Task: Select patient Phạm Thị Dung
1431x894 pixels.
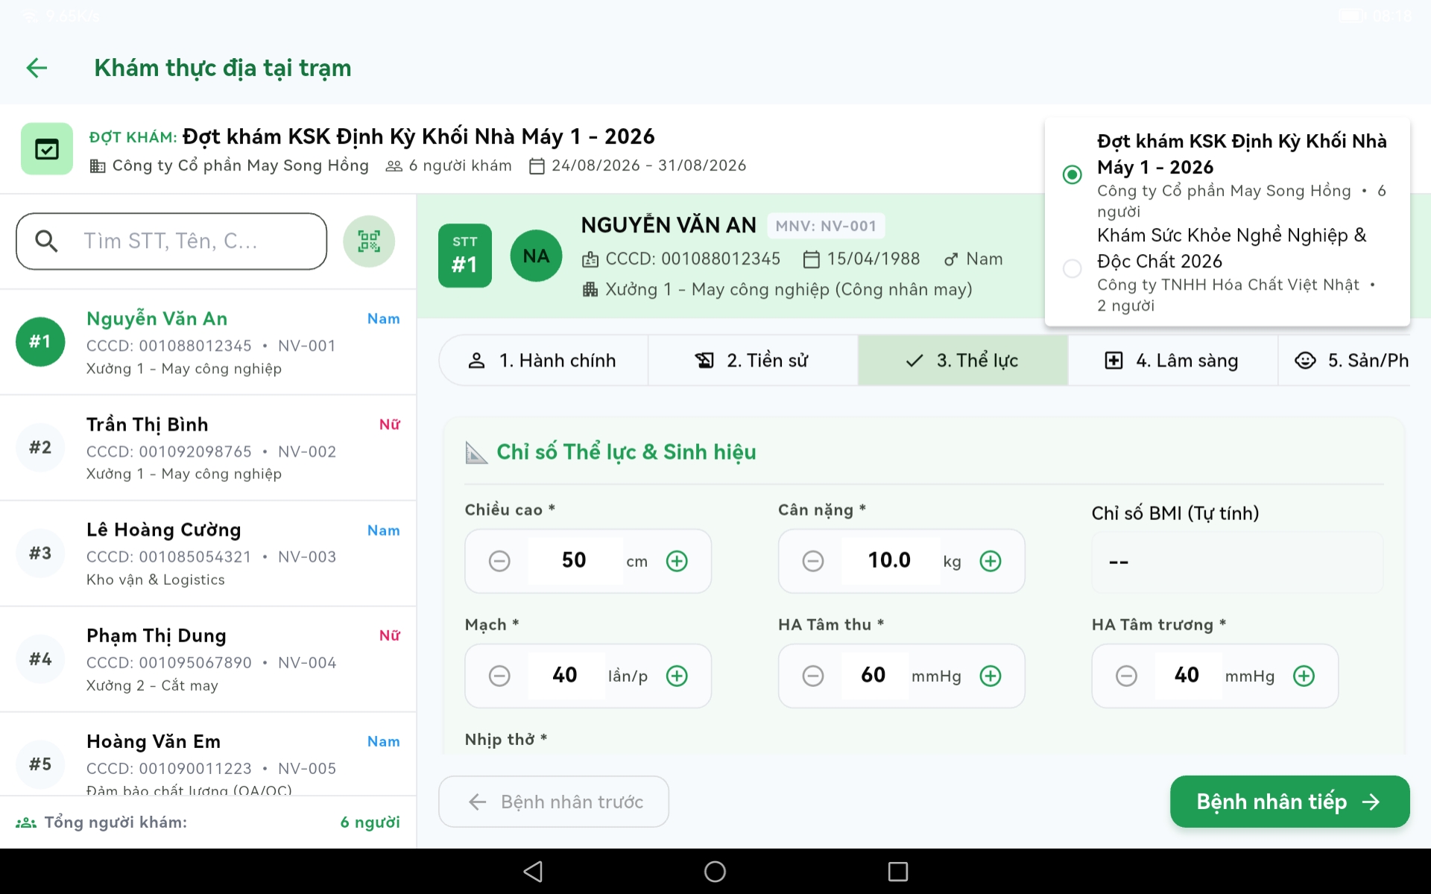Action: coord(208,659)
